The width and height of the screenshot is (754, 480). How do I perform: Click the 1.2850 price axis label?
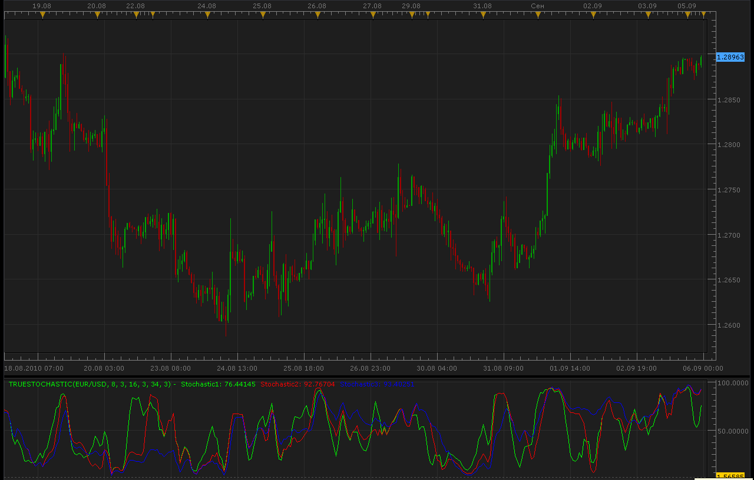click(729, 100)
